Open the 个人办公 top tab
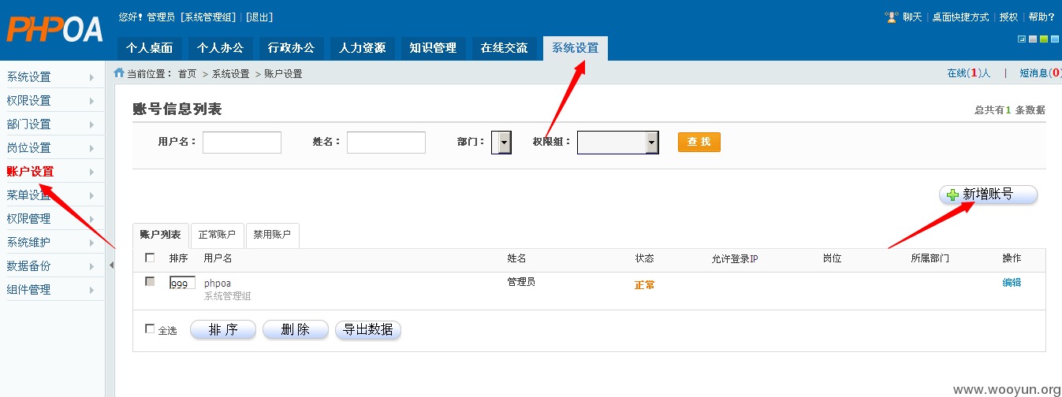This screenshot has height=397, width=1062. pos(221,48)
